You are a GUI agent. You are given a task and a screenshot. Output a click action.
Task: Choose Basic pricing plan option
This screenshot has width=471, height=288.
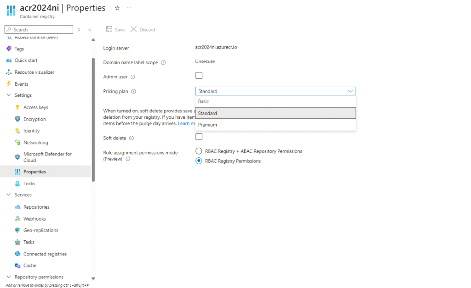click(x=204, y=101)
